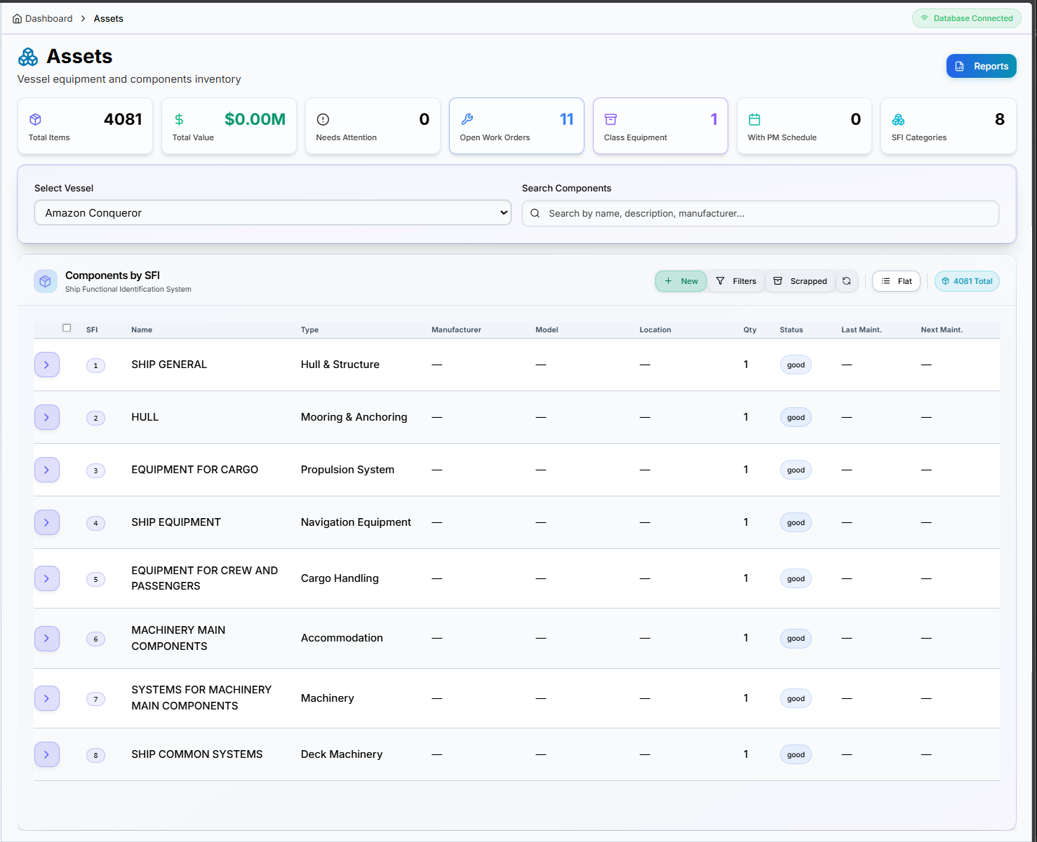Click the Assets cubes icon next to title

click(x=29, y=57)
